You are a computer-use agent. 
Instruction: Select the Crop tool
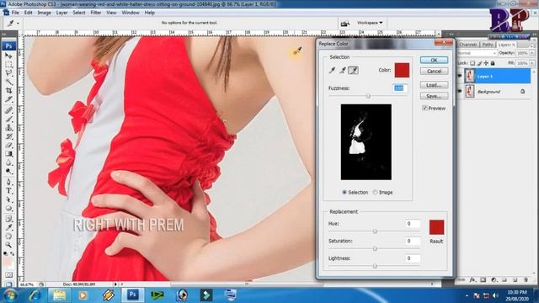9,91
